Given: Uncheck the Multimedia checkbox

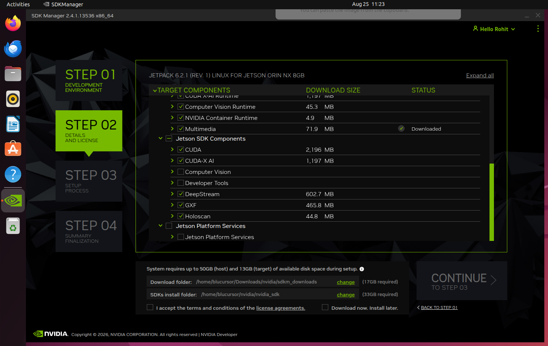Looking at the screenshot, I should coord(181,129).
